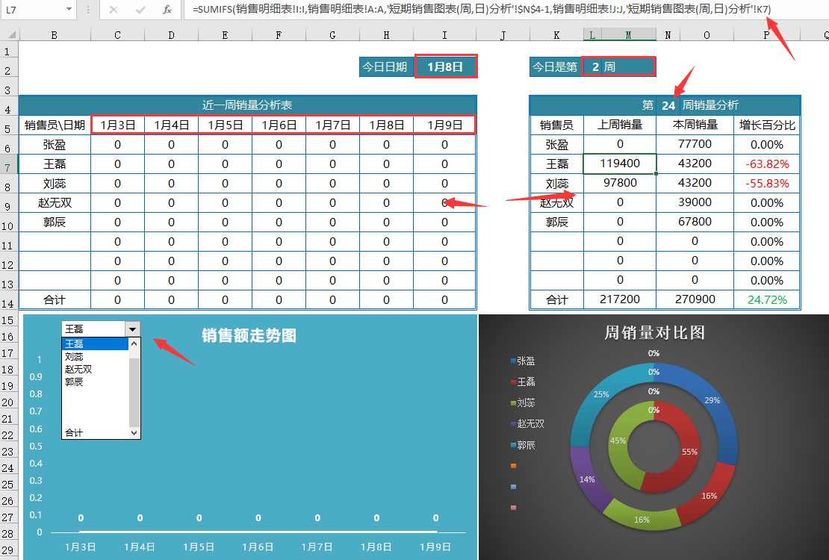The width and height of the screenshot is (829, 560).
Task: Choose 赵无双 in the dropdown list
Action: click(x=95, y=369)
